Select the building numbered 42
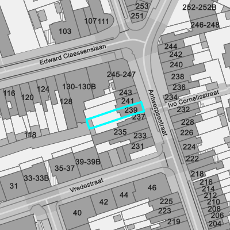Screen dimensions: 230x230 pos(103,202)
